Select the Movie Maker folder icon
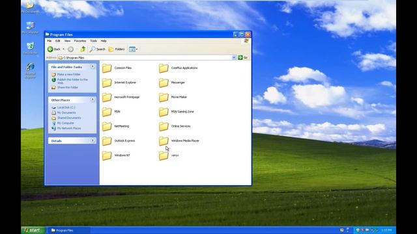 coord(164,97)
